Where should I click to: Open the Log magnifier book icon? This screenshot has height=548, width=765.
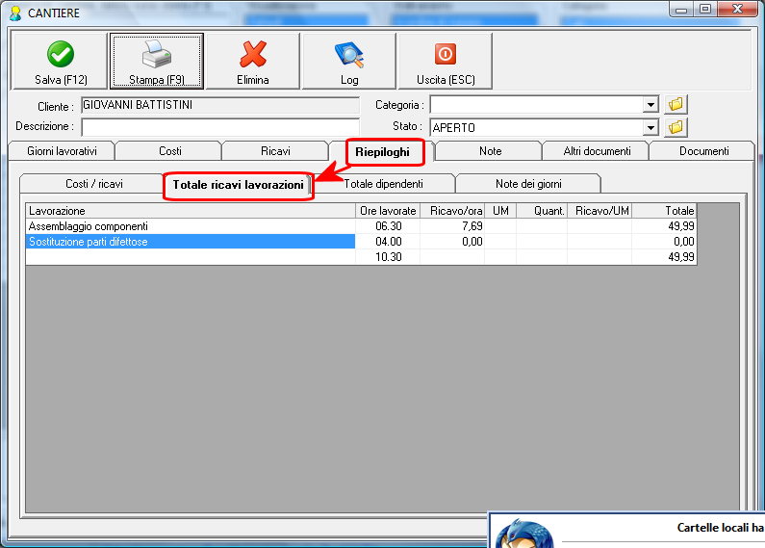click(x=349, y=55)
